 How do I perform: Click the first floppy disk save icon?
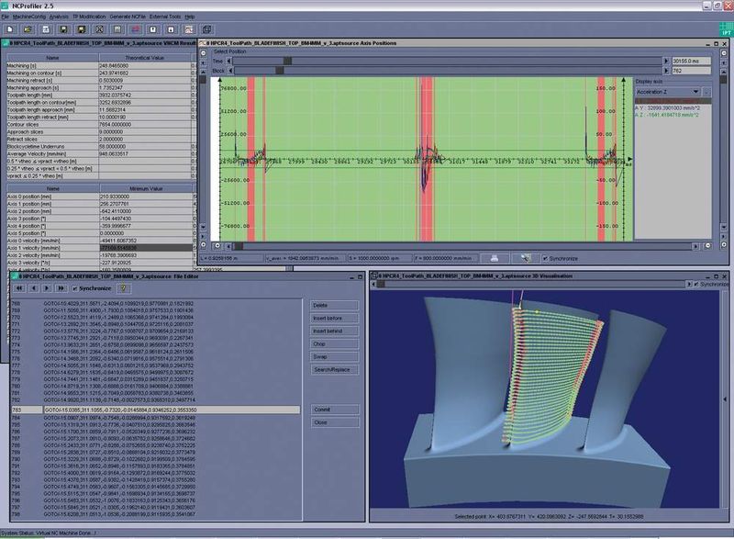pyautogui.click(x=63, y=29)
